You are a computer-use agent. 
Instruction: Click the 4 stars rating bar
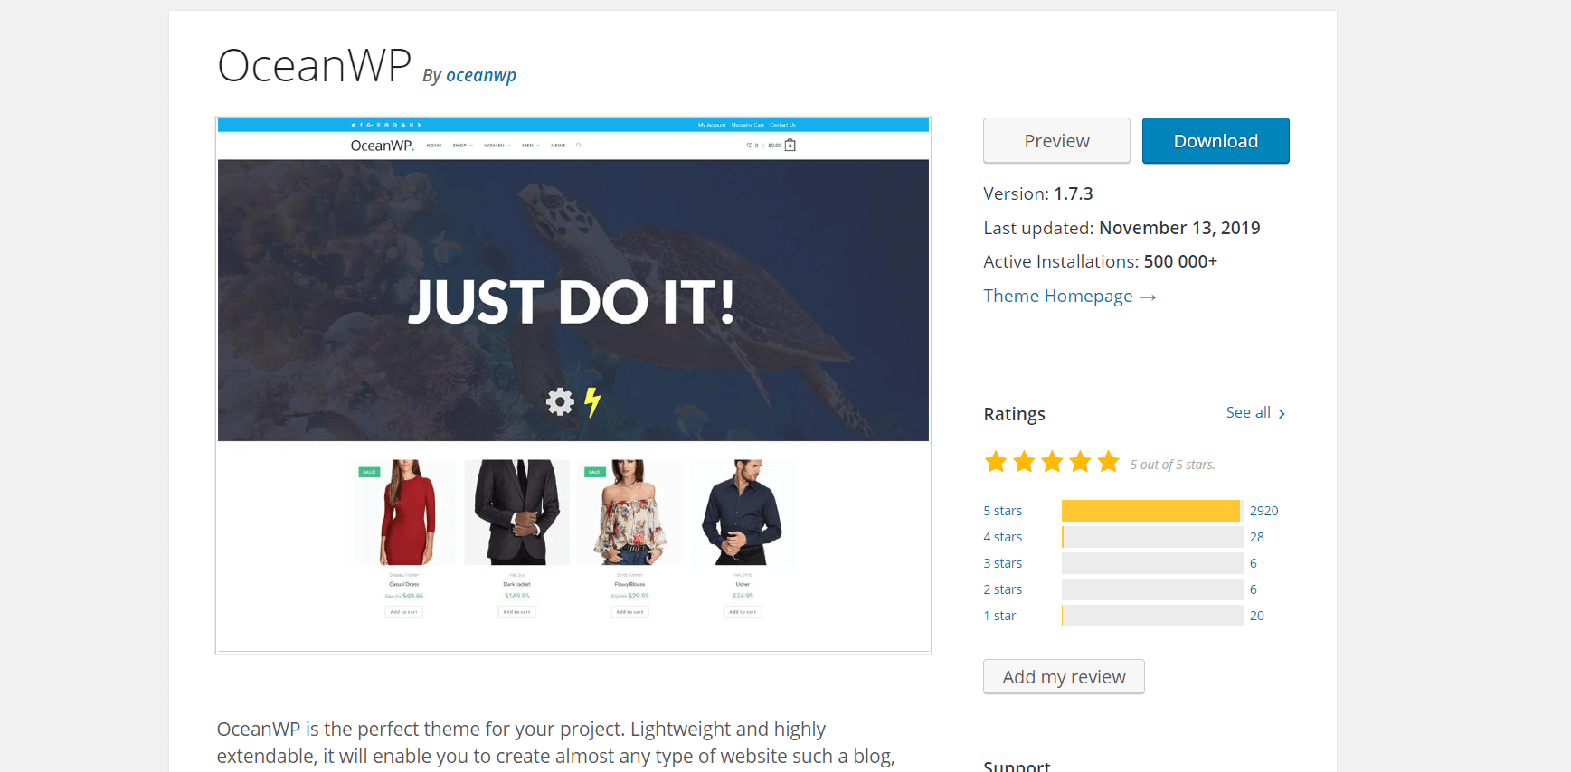coord(1152,537)
